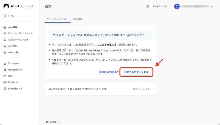Click the 引き換える ticket icon
Viewport: 220px width, 125px height.
pos(5,82)
